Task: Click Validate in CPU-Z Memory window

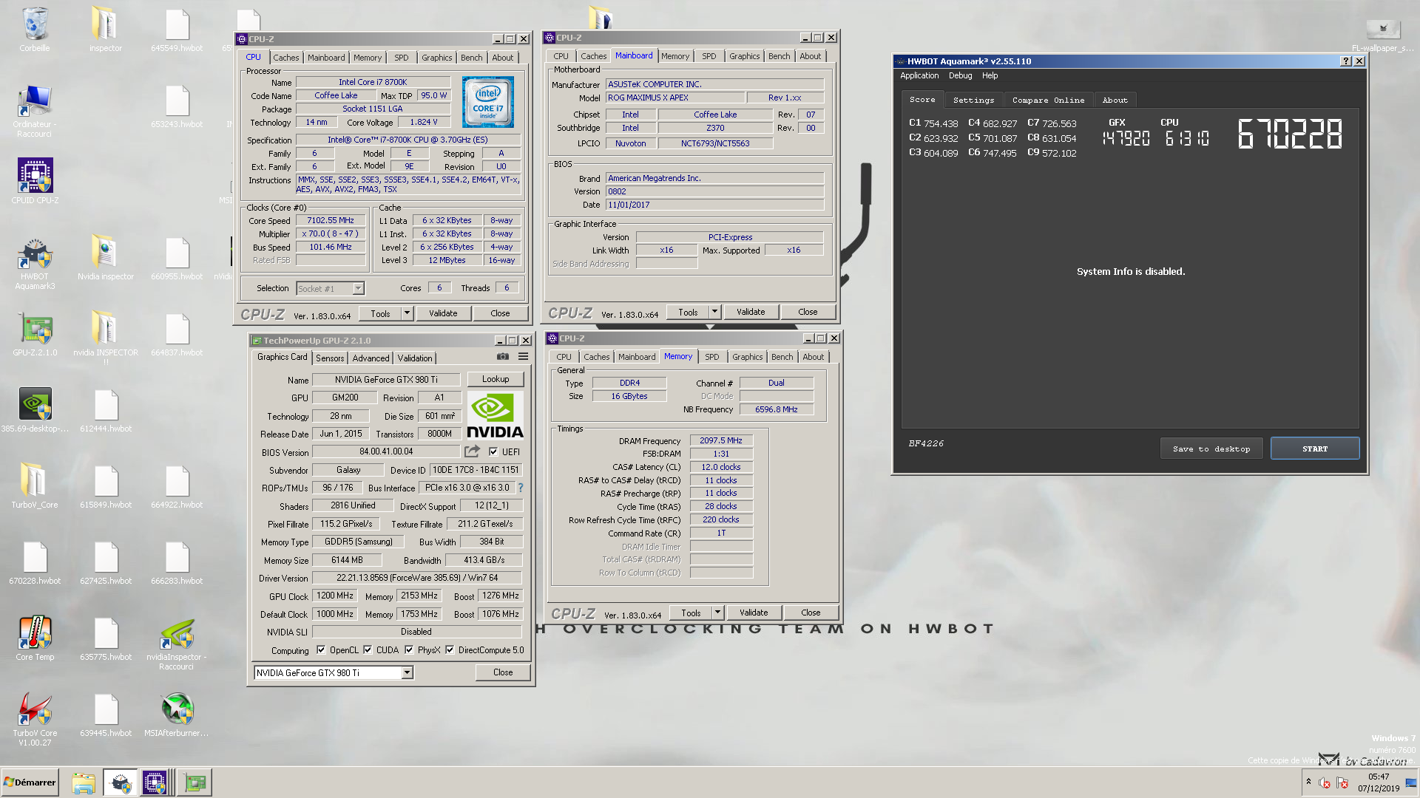Action: pyautogui.click(x=754, y=613)
